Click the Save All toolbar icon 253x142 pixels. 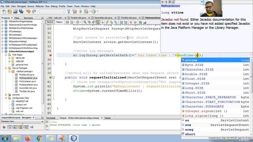click(x=21, y=11)
